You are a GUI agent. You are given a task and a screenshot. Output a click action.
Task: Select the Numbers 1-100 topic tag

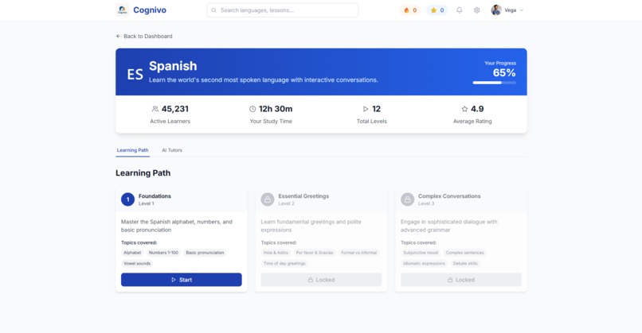(163, 253)
